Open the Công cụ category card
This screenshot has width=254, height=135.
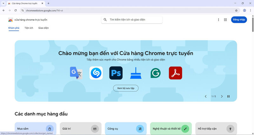(126, 129)
